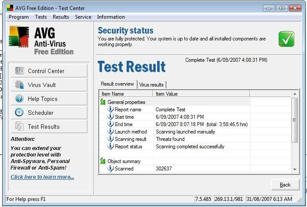The image size is (307, 207).
Task: Collapse the Object summary group
Action: (x=103, y=161)
